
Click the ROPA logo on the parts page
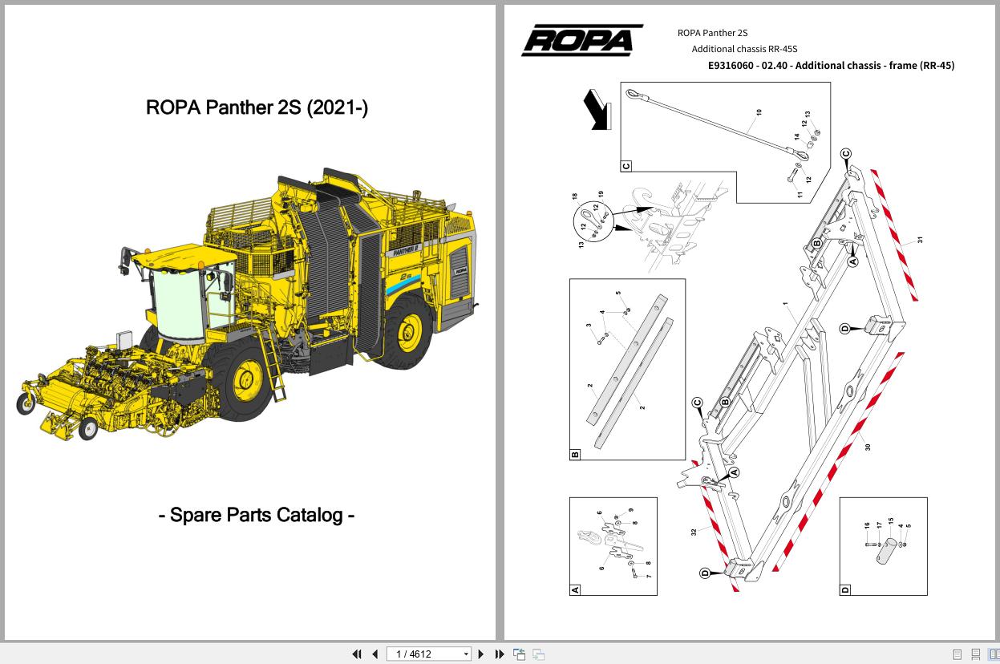click(582, 40)
